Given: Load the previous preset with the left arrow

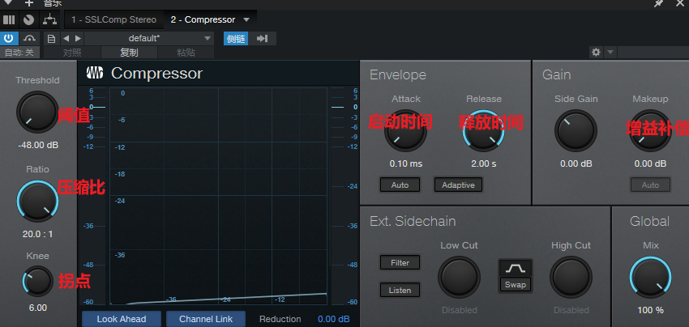Looking at the screenshot, I should pyautogui.click(x=66, y=39).
